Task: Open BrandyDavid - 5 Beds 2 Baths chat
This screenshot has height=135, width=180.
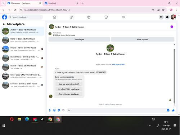Action: (23, 58)
